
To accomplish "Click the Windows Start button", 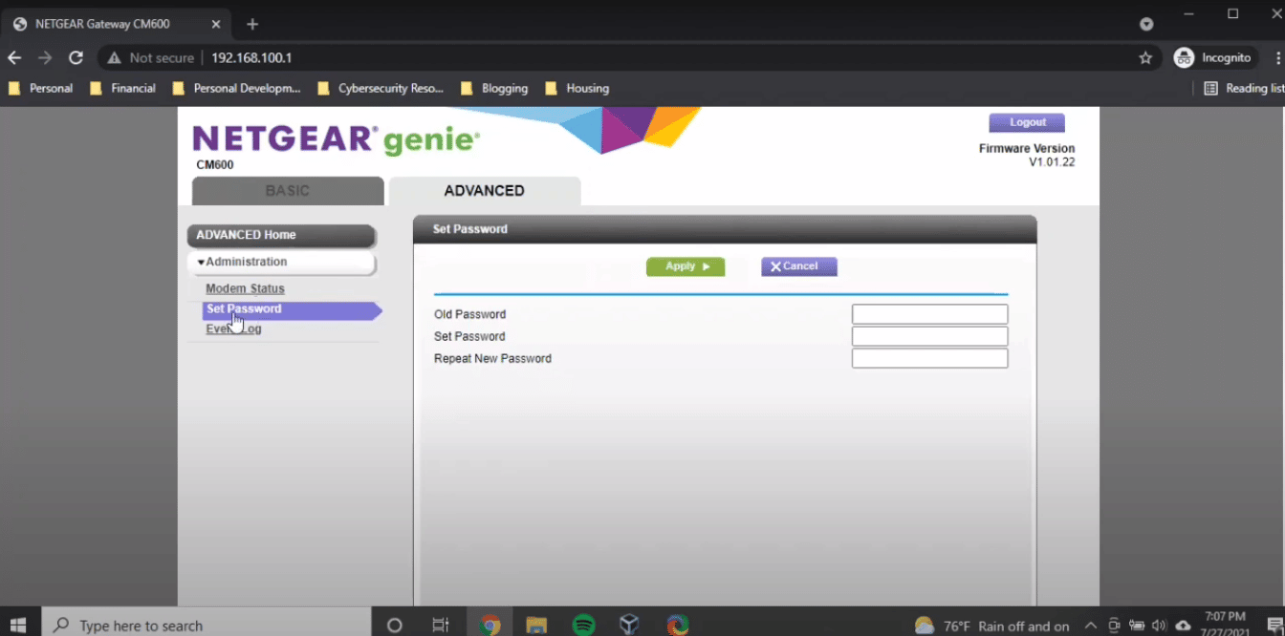I will pyautogui.click(x=18, y=625).
